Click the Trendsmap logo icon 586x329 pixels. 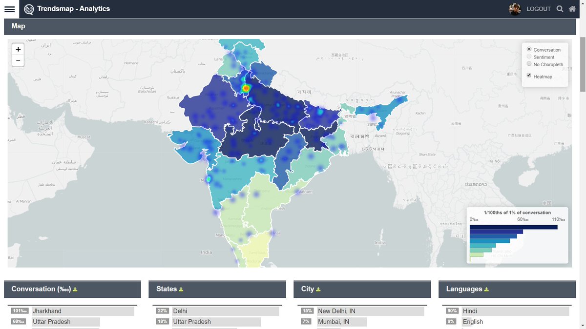coord(29,8)
